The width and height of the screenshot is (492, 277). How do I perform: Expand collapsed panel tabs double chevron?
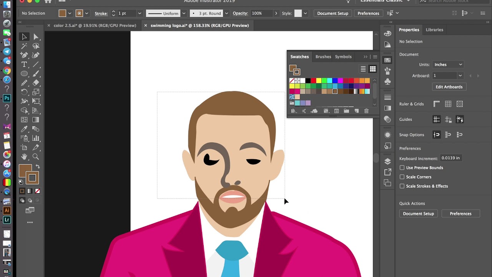tap(366, 57)
